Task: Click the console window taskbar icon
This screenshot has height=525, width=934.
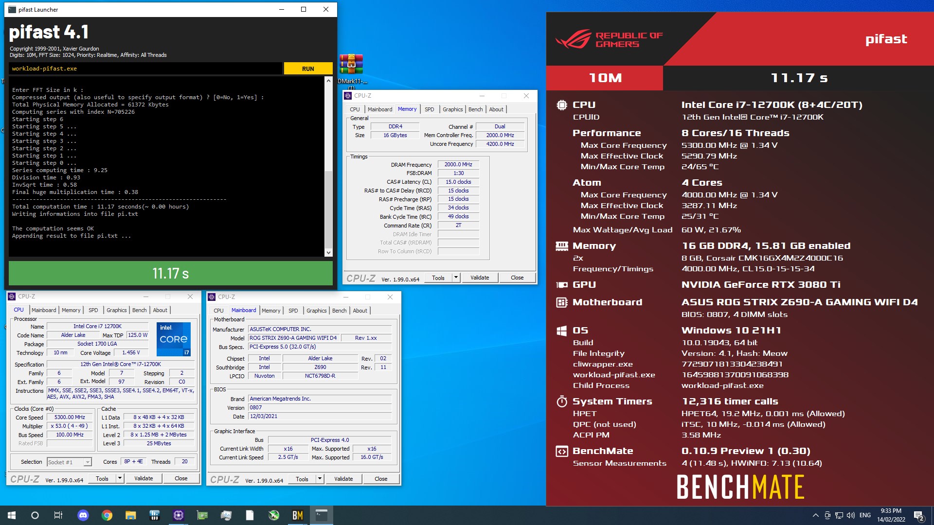Action: point(322,515)
